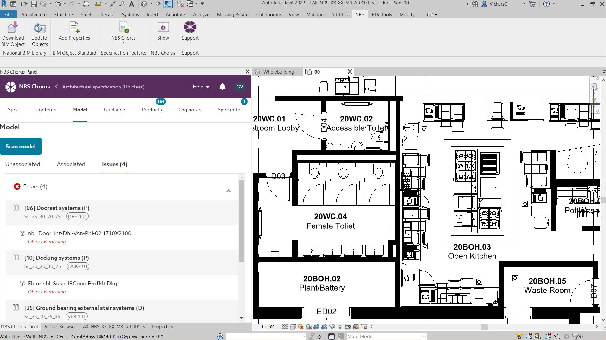
Task: Collapse the Errors (4) section
Action: point(228,191)
